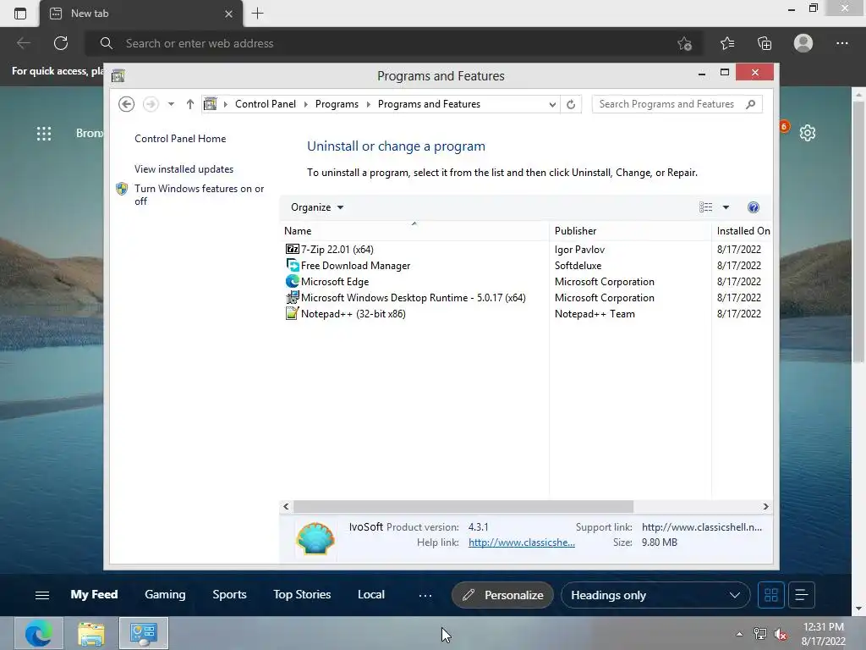Select Programs and Features breadcrumb
866x650 pixels.
429,104
